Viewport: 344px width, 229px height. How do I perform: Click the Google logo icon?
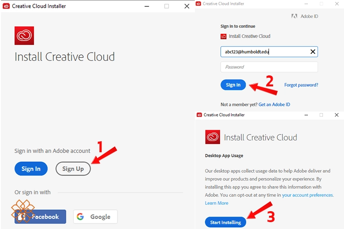pyautogui.click(x=81, y=217)
